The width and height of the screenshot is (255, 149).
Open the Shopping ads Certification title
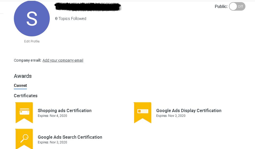64,110
